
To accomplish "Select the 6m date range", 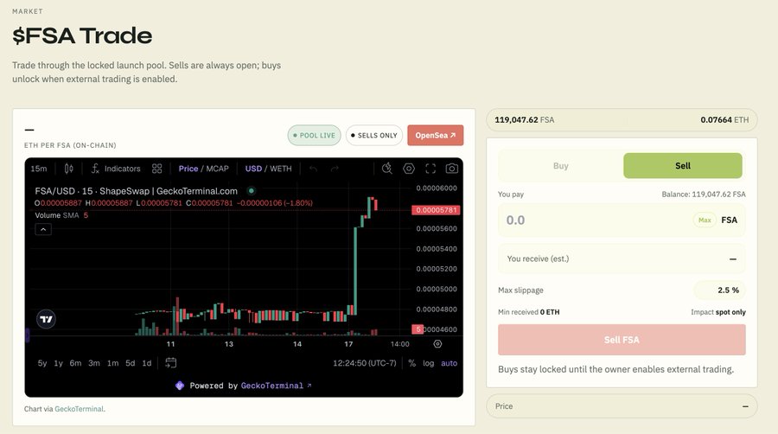I will [x=75, y=363].
